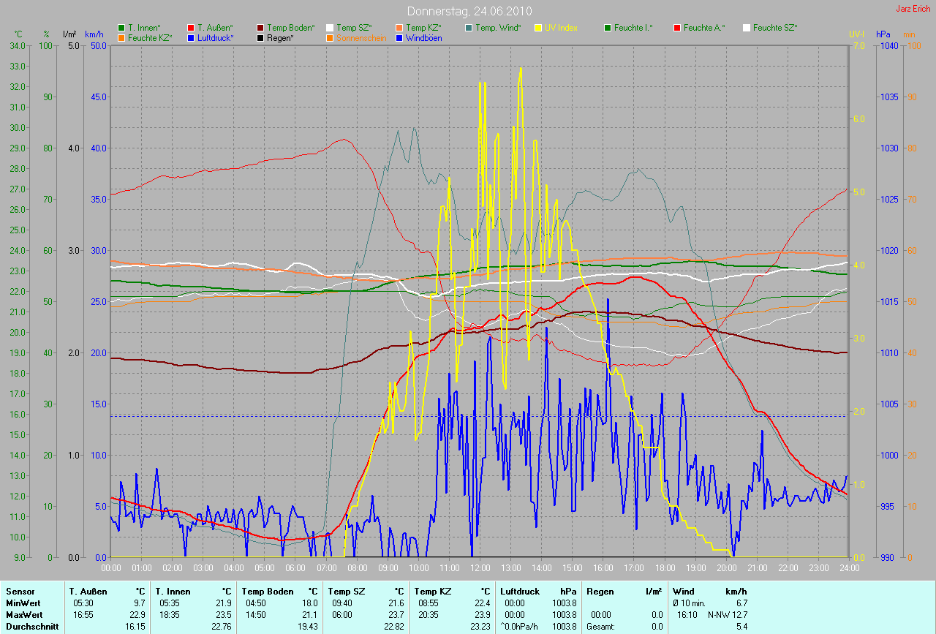Click the 18:00 mark on the time axis
The width and height of the screenshot is (936, 634).
pos(665,567)
